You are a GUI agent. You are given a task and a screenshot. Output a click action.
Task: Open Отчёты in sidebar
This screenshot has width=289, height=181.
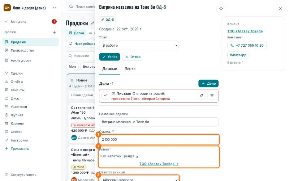tap(30, 82)
